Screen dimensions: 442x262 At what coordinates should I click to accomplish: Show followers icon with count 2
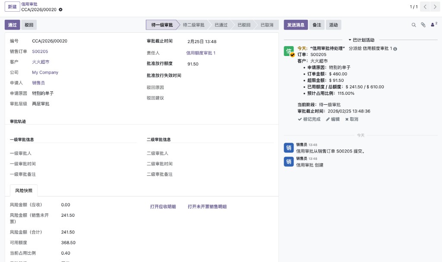pyautogui.click(x=434, y=25)
